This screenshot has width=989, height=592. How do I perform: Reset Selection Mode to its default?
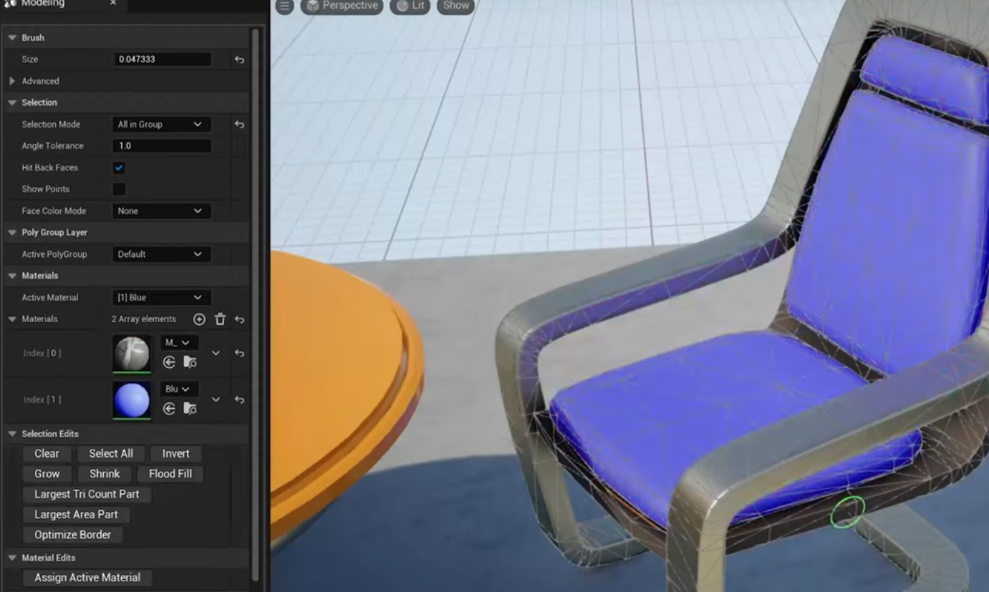pyautogui.click(x=239, y=125)
